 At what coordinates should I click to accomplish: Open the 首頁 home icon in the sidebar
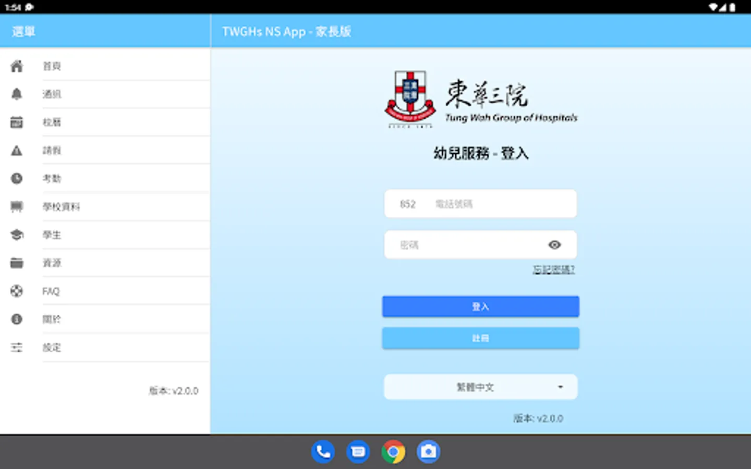(17, 66)
